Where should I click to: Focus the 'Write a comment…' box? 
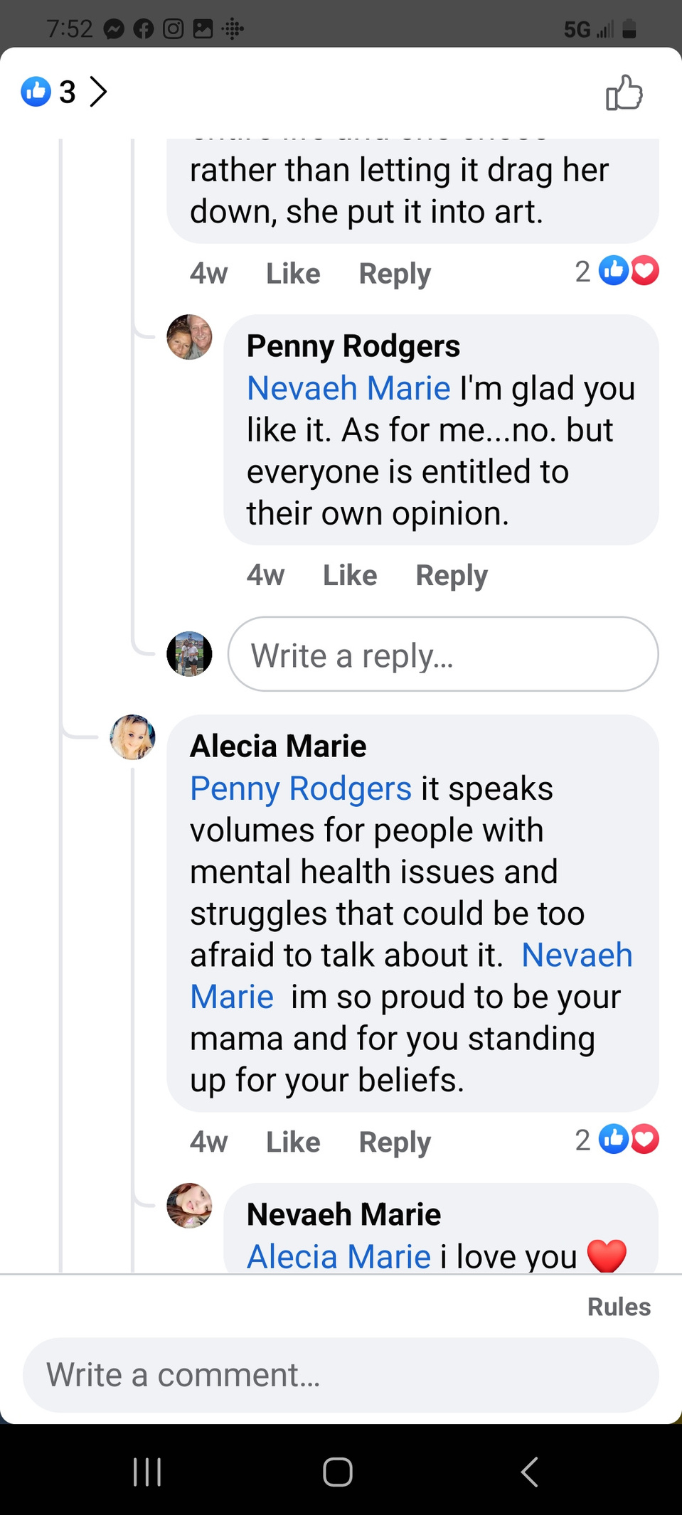pos(341,1375)
